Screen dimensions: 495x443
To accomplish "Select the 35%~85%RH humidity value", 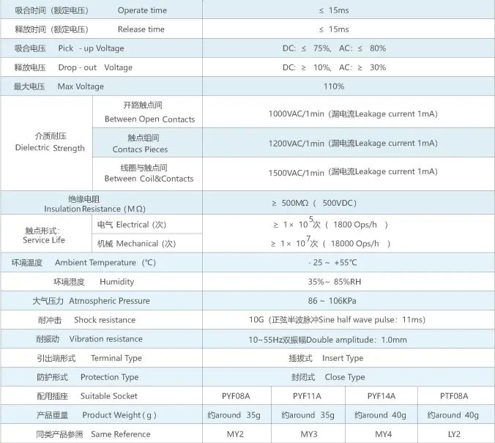I will pos(334,282).
